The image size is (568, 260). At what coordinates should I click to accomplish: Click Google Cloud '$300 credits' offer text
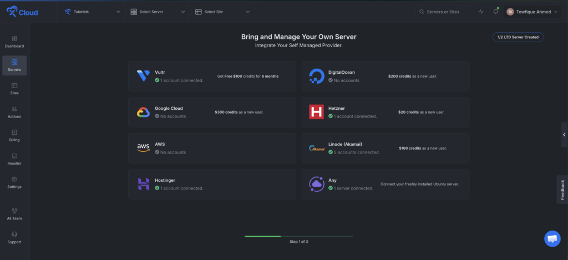239,112
